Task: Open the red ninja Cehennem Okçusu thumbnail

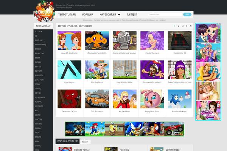Action: (69, 99)
